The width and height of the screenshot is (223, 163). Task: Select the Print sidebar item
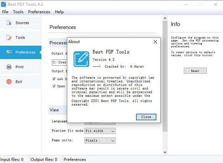pyautogui.click(x=20, y=67)
